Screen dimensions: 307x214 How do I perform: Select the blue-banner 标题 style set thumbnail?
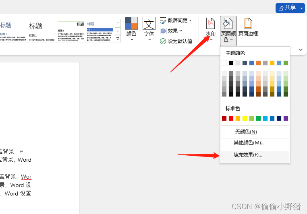[x=100, y=31]
